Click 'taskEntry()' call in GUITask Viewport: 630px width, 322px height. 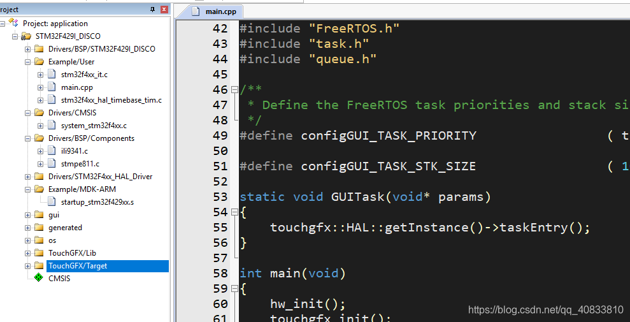[x=541, y=228]
